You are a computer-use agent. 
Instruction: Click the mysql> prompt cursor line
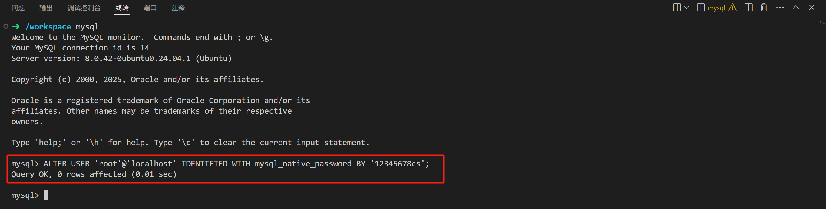[x=29, y=195]
